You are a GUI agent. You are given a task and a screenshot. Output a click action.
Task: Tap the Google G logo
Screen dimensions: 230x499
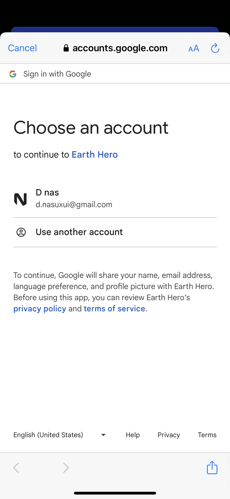pos(13,74)
